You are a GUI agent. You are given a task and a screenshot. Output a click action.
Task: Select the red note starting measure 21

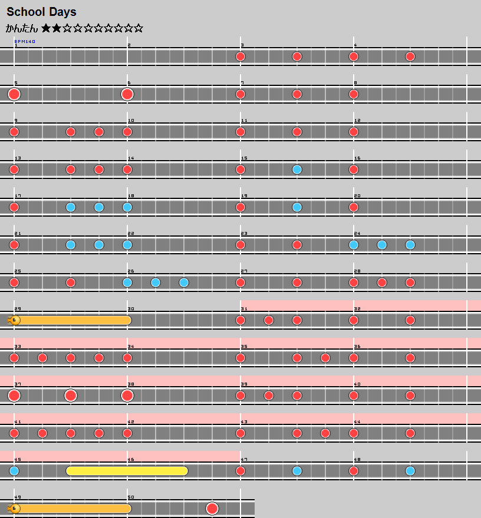point(14,245)
